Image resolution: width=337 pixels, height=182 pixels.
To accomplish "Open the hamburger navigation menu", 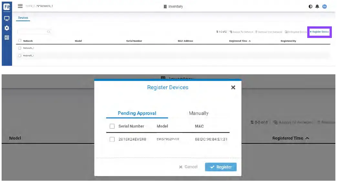I will [x=20, y=6].
